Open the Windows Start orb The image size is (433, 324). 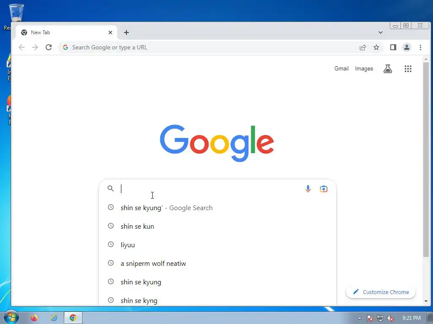11,318
